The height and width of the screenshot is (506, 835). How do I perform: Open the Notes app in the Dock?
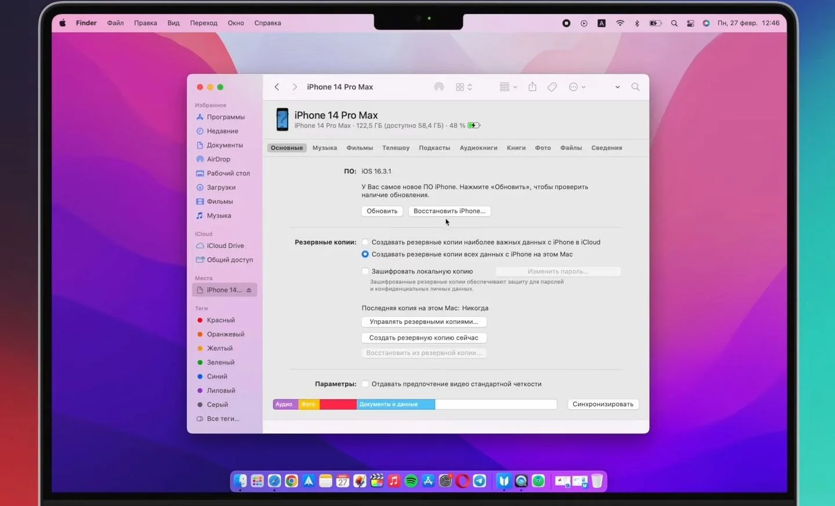click(x=325, y=481)
